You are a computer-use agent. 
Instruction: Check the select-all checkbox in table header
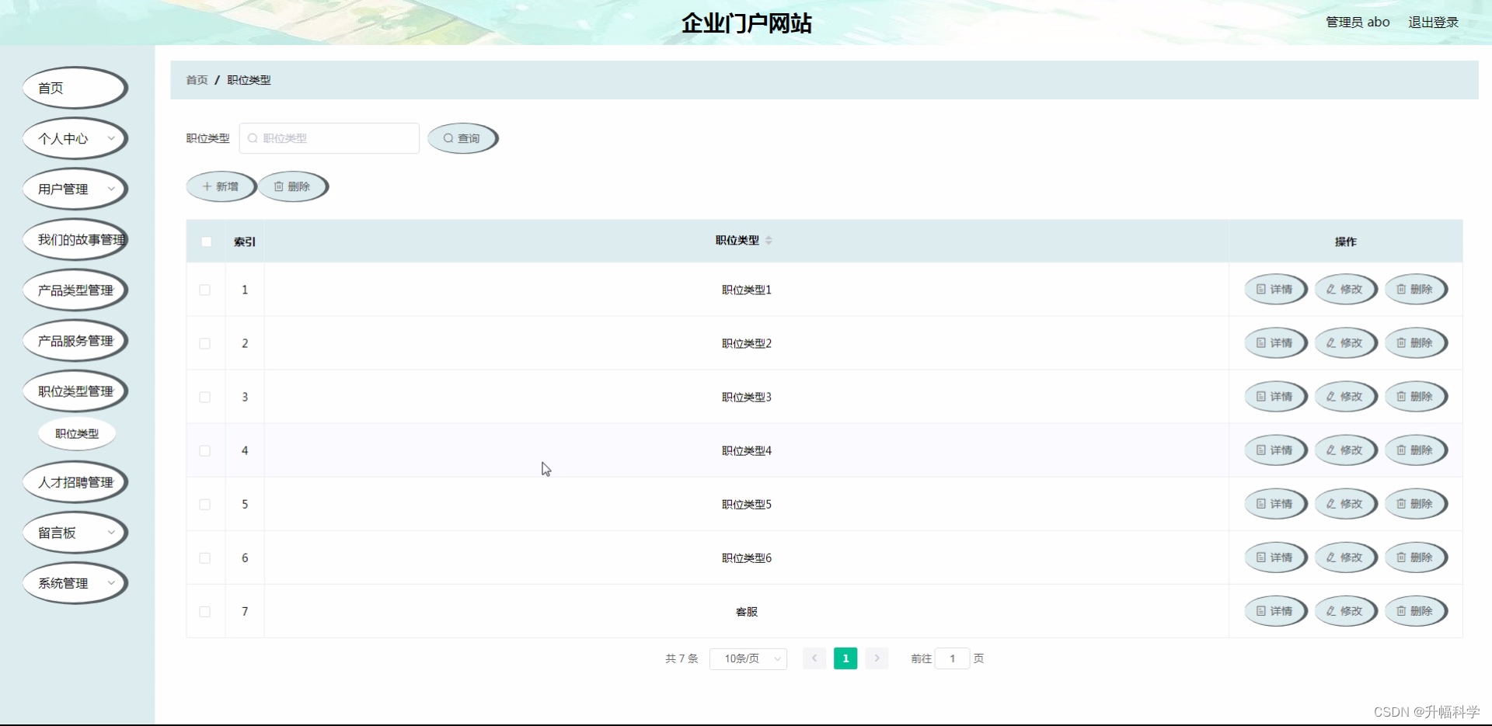click(x=206, y=241)
